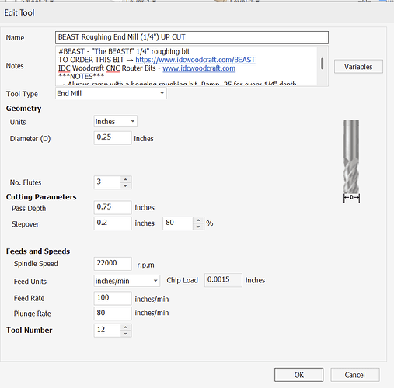Viewport: 394px width, 388px height.
Task: Click the Pass Depth input field
Action: pos(113,207)
